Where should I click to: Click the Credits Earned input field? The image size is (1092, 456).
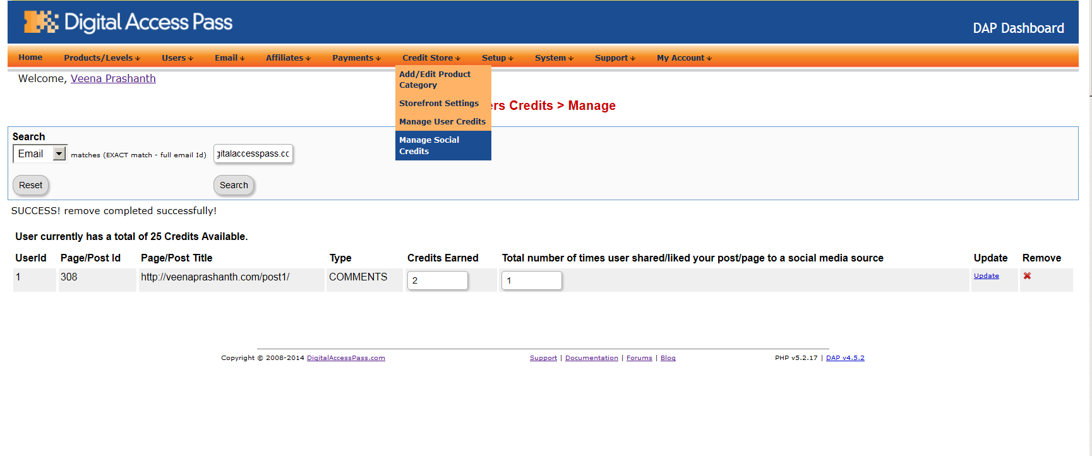[x=437, y=280]
